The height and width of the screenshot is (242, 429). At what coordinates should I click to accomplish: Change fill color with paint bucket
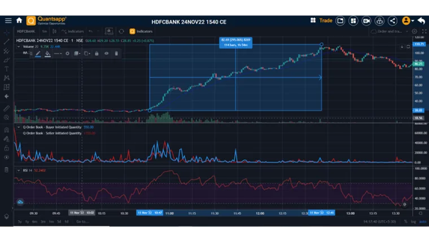pos(47,54)
